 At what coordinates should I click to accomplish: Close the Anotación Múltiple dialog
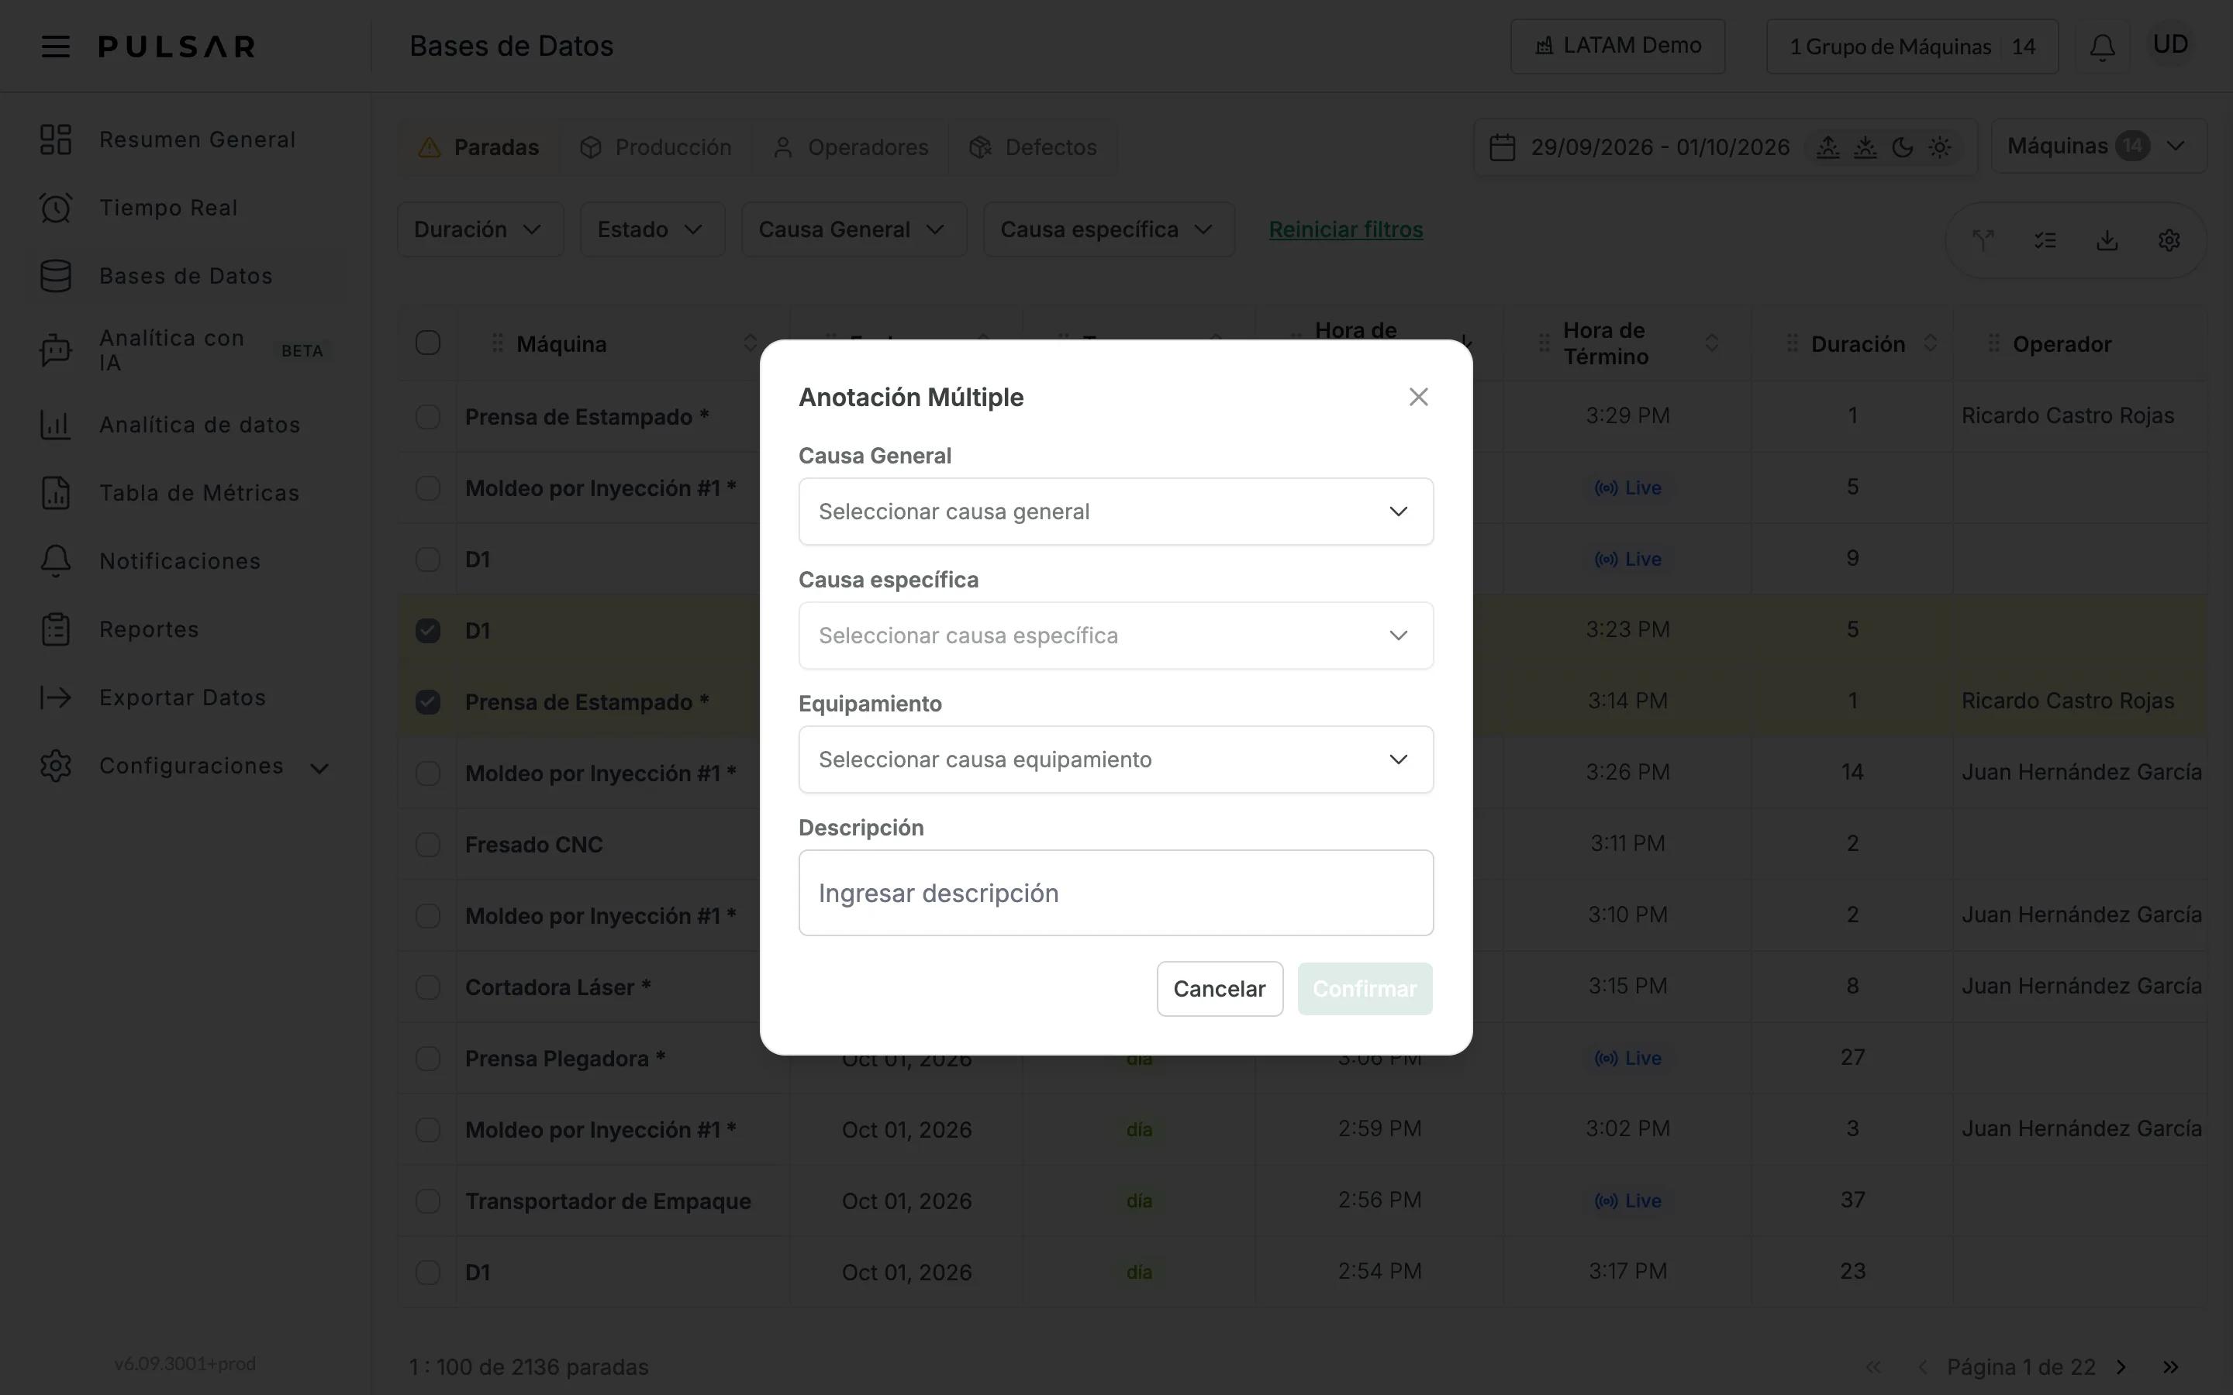[x=1418, y=397]
